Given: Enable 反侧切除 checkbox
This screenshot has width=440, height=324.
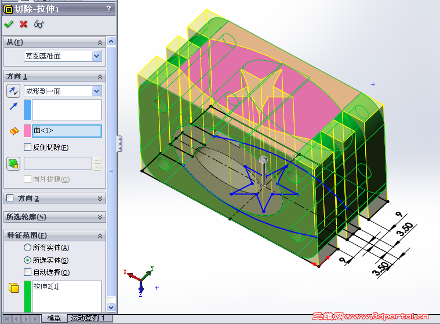Looking at the screenshot, I should tap(27, 148).
